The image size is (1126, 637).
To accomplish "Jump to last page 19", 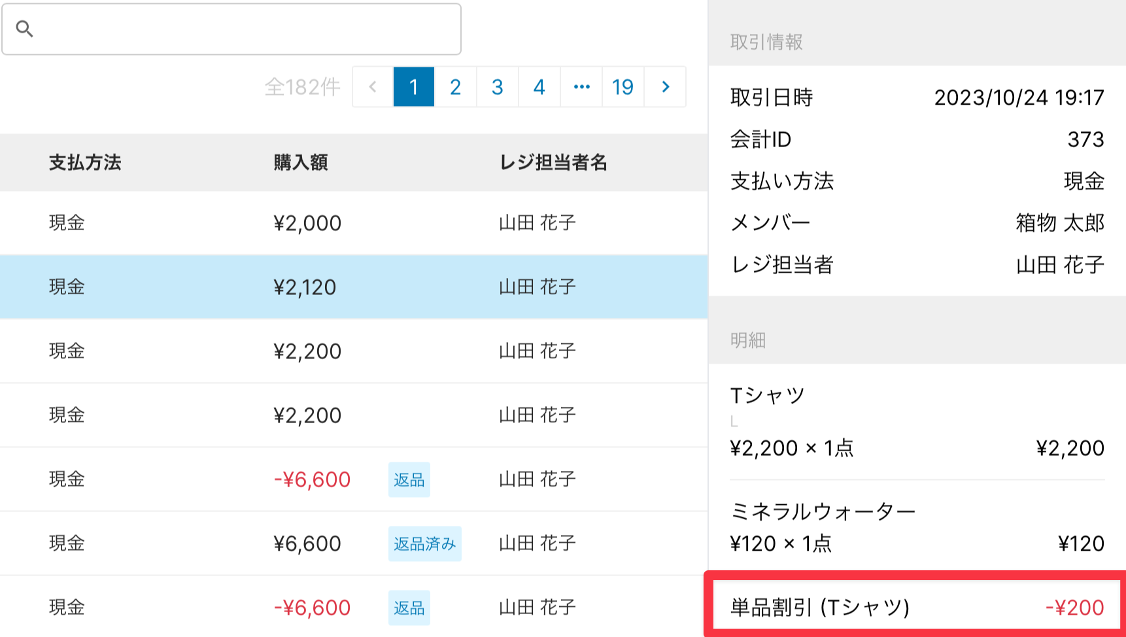I will tap(623, 86).
